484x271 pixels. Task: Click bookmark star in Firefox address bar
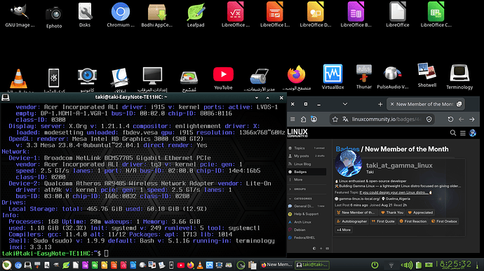click(x=335, y=119)
